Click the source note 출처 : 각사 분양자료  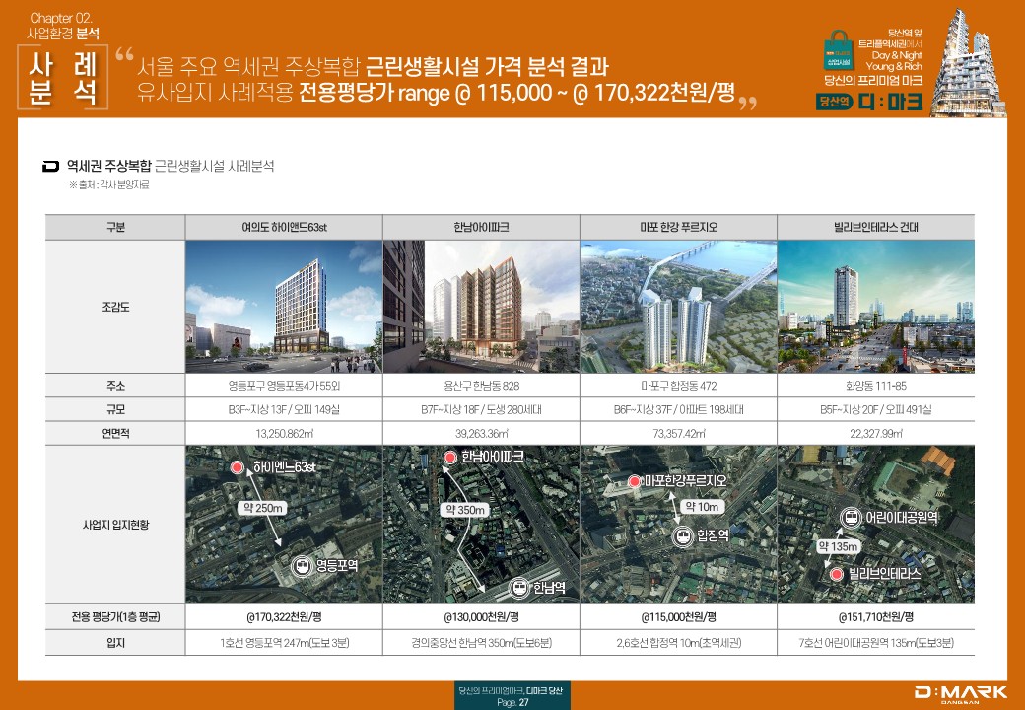[109, 185]
